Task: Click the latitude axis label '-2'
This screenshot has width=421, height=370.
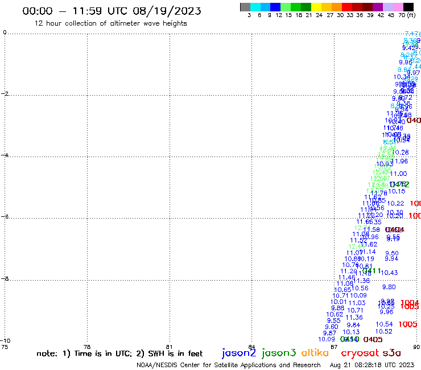Action: (x=5, y=94)
